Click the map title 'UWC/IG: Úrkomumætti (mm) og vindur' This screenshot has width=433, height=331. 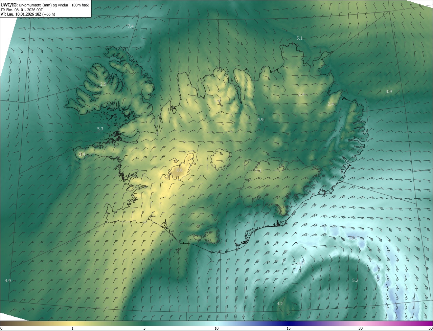(x=45, y=4)
